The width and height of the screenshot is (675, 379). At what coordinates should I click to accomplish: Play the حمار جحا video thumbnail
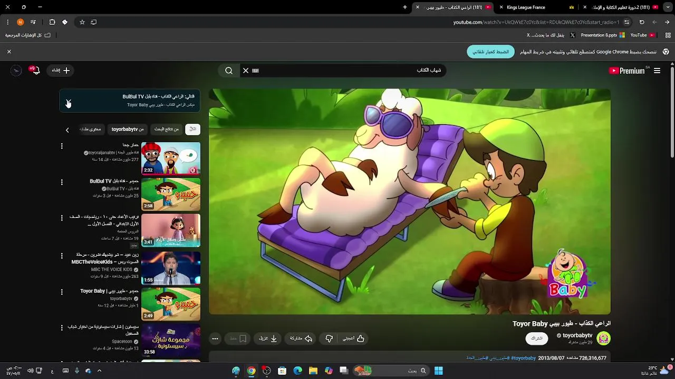171,158
